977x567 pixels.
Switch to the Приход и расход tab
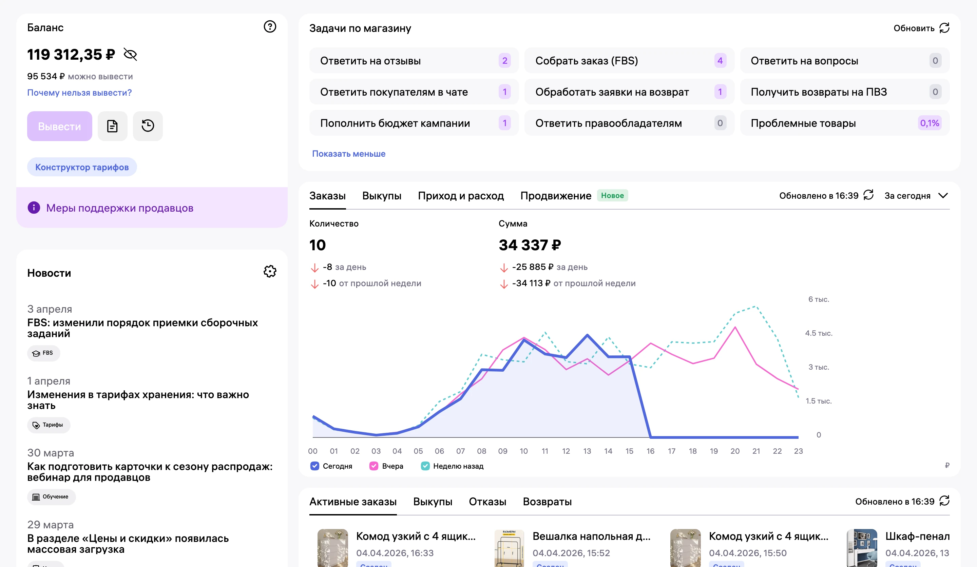(x=461, y=196)
